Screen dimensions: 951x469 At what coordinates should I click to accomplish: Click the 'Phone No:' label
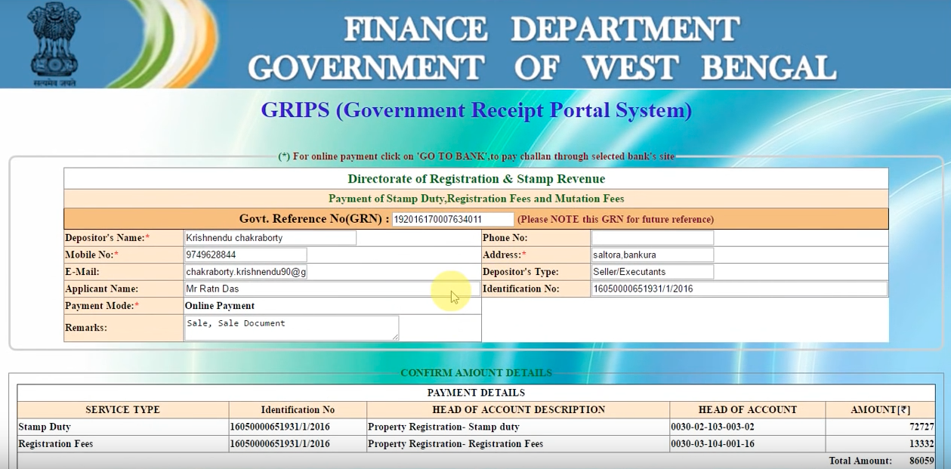505,238
